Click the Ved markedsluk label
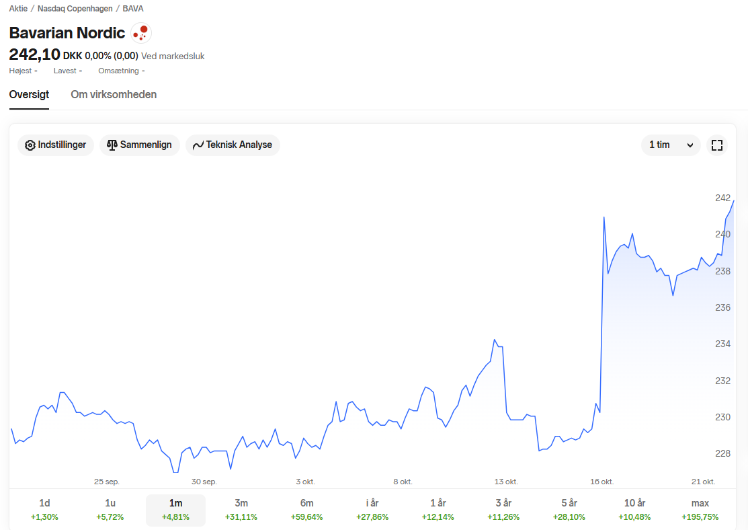Viewport: 748px width, 530px height. coord(173,56)
